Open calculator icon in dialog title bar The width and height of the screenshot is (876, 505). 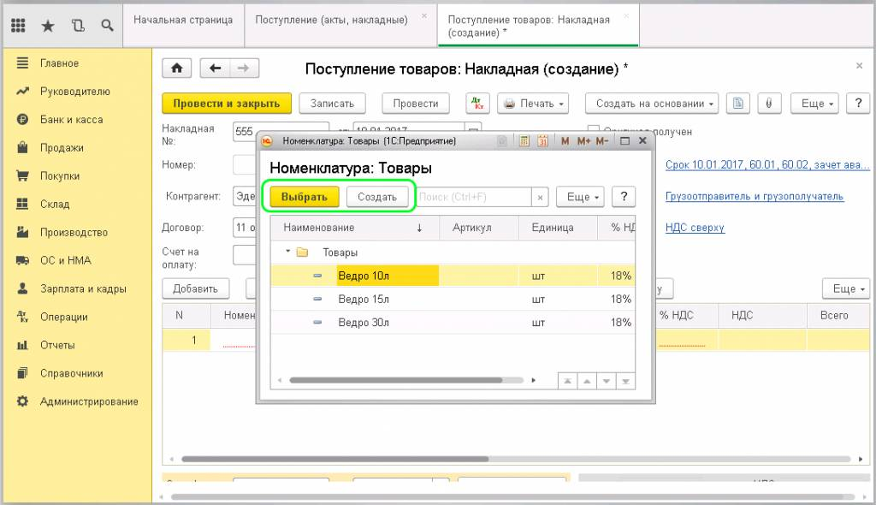[524, 141]
